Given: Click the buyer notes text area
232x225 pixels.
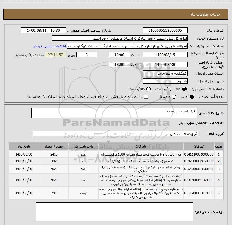Looking at the screenshot, I should click(114, 212).
